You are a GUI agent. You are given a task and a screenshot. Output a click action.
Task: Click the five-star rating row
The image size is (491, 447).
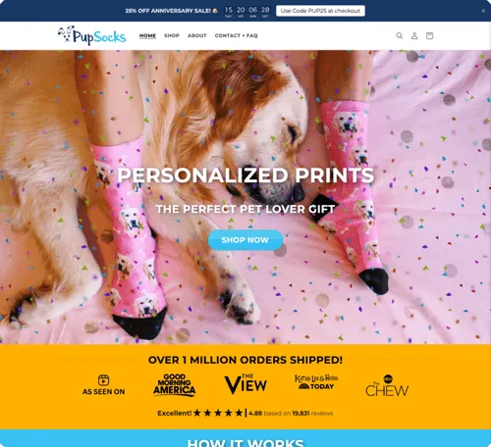[218, 413]
